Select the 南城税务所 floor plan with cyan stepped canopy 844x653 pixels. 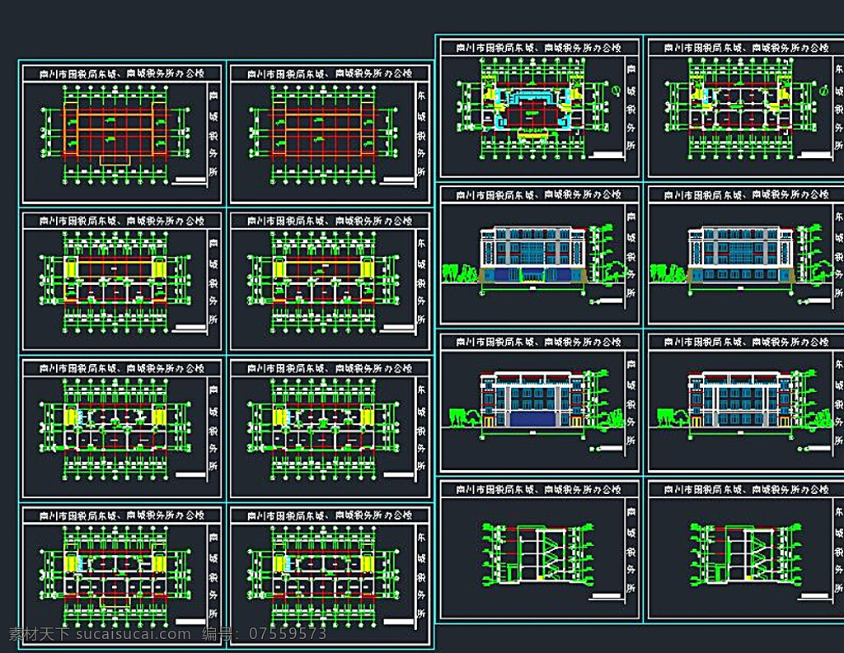540,108
